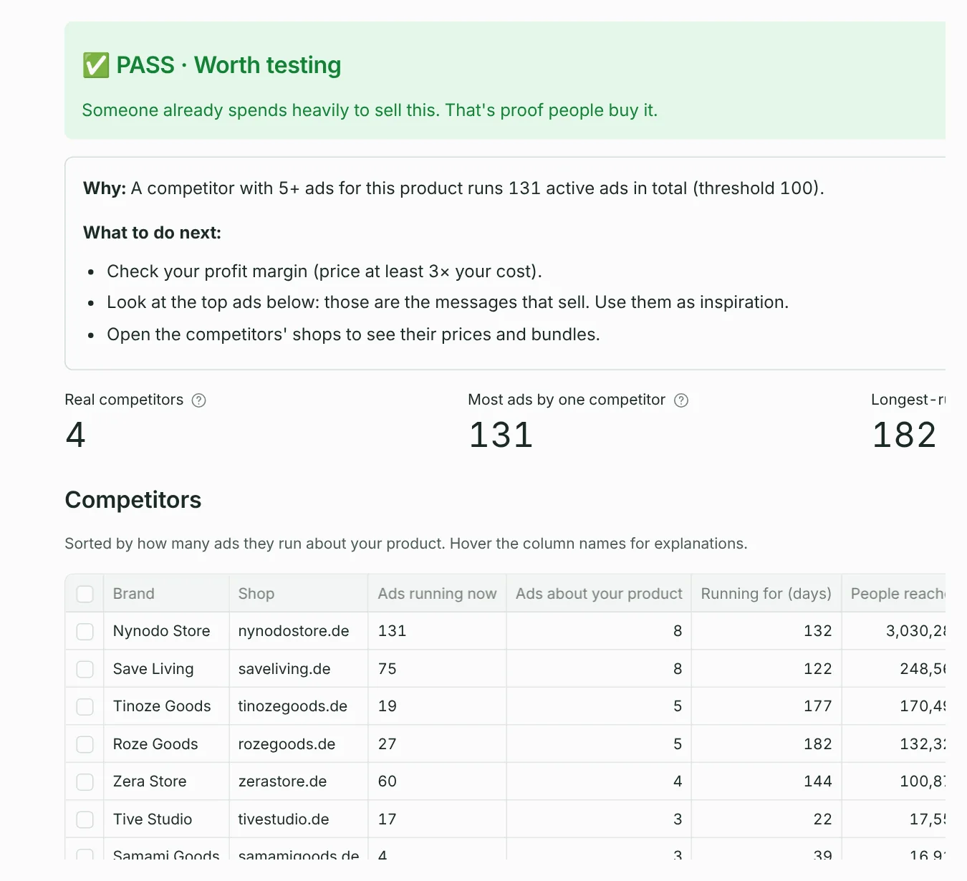The height and width of the screenshot is (881, 967).
Task: Click help icon beside Real competitors
Action: point(199,400)
